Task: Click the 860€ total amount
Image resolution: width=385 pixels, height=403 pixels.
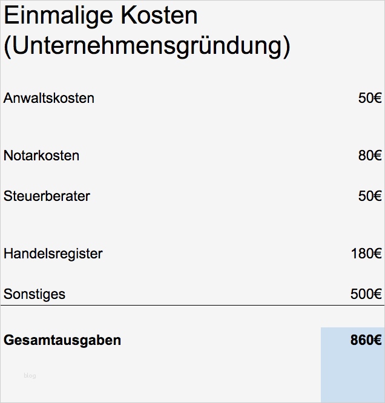Action: coord(366,340)
